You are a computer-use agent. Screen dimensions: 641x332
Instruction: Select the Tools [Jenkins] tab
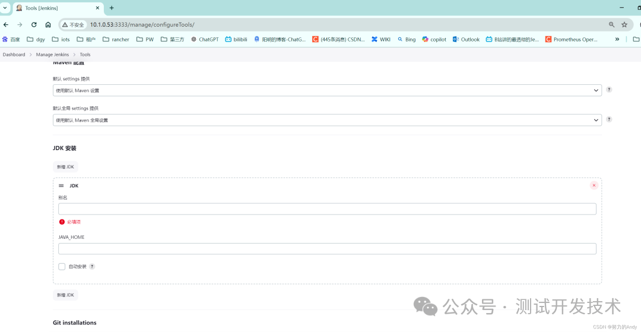pos(57,8)
